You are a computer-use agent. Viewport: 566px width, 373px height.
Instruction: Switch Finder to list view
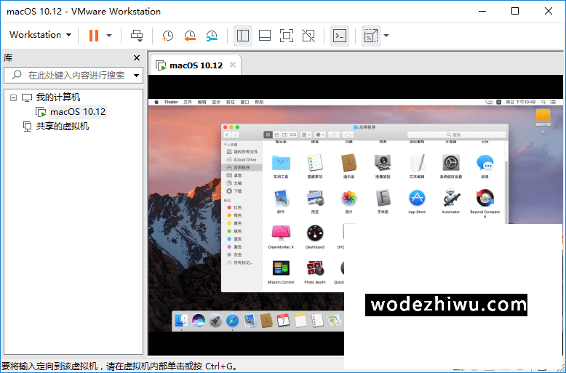tap(276, 135)
